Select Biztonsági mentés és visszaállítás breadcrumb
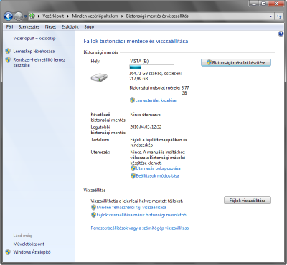 (x=157, y=16)
